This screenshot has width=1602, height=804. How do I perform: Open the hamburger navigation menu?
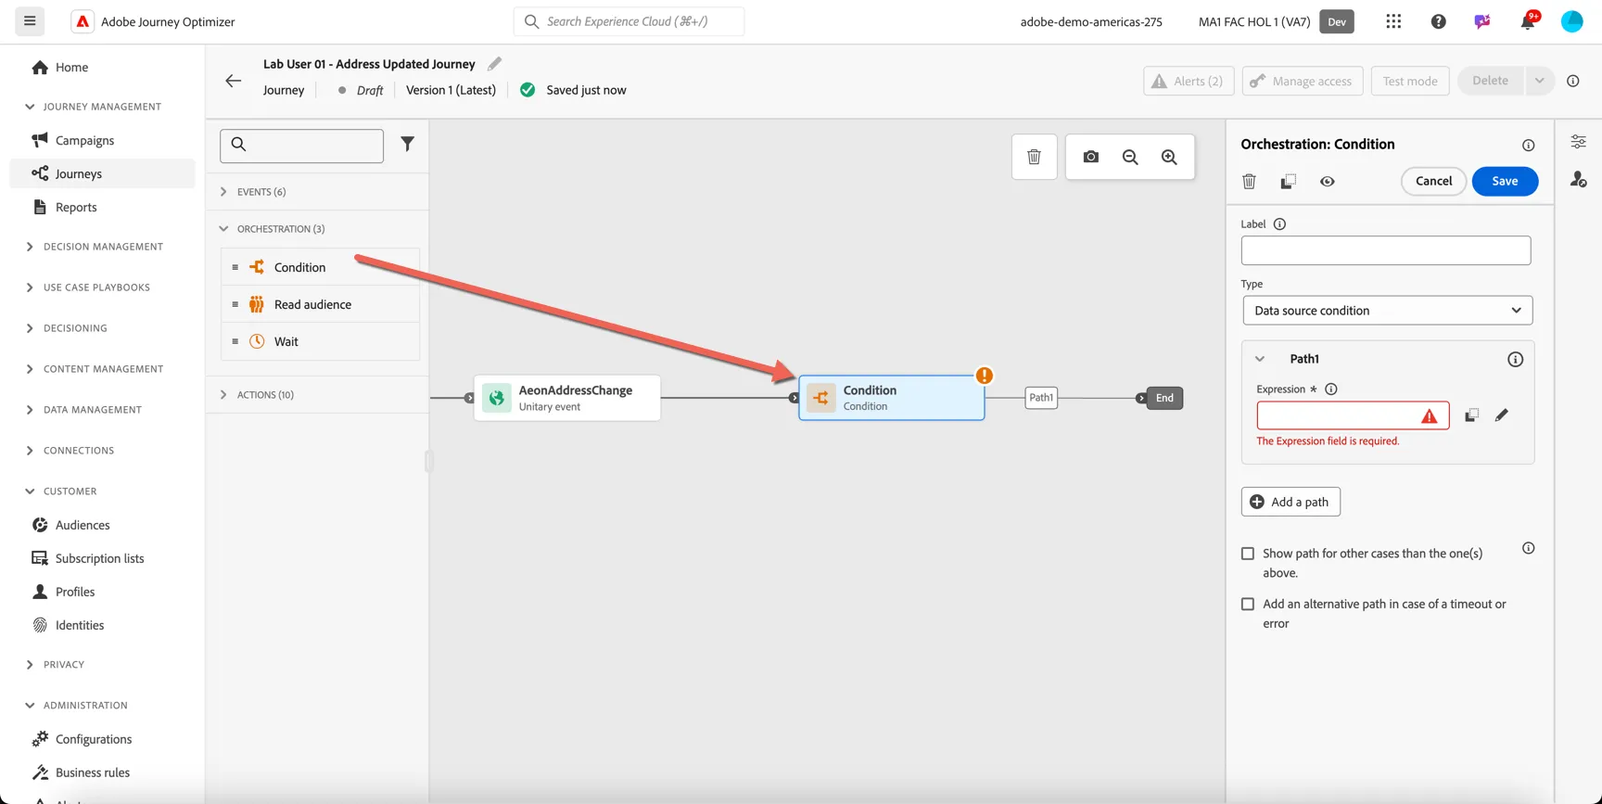click(x=30, y=21)
